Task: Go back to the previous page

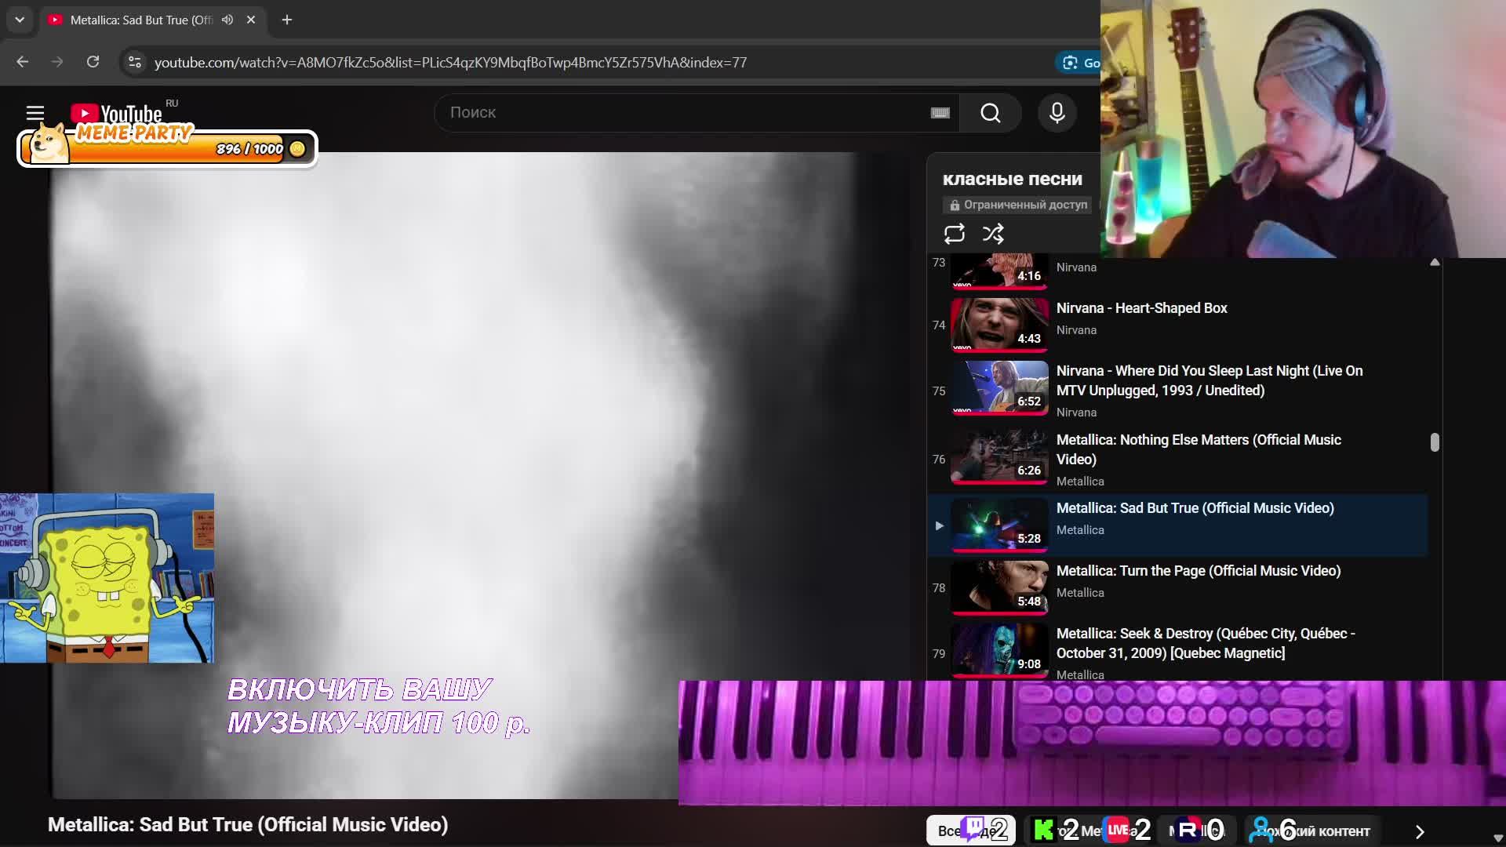Action: pyautogui.click(x=22, y=62)
